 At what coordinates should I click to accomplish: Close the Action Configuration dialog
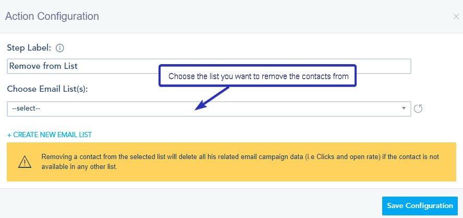(x=456, y=17)
